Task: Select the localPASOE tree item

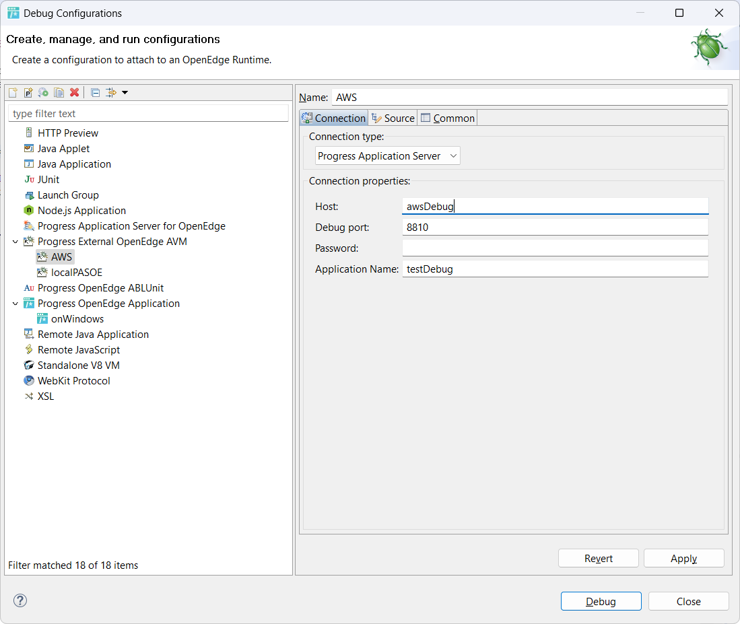Action: point(77,272)
